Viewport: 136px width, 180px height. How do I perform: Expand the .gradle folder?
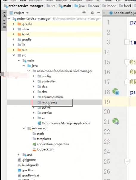13,24
